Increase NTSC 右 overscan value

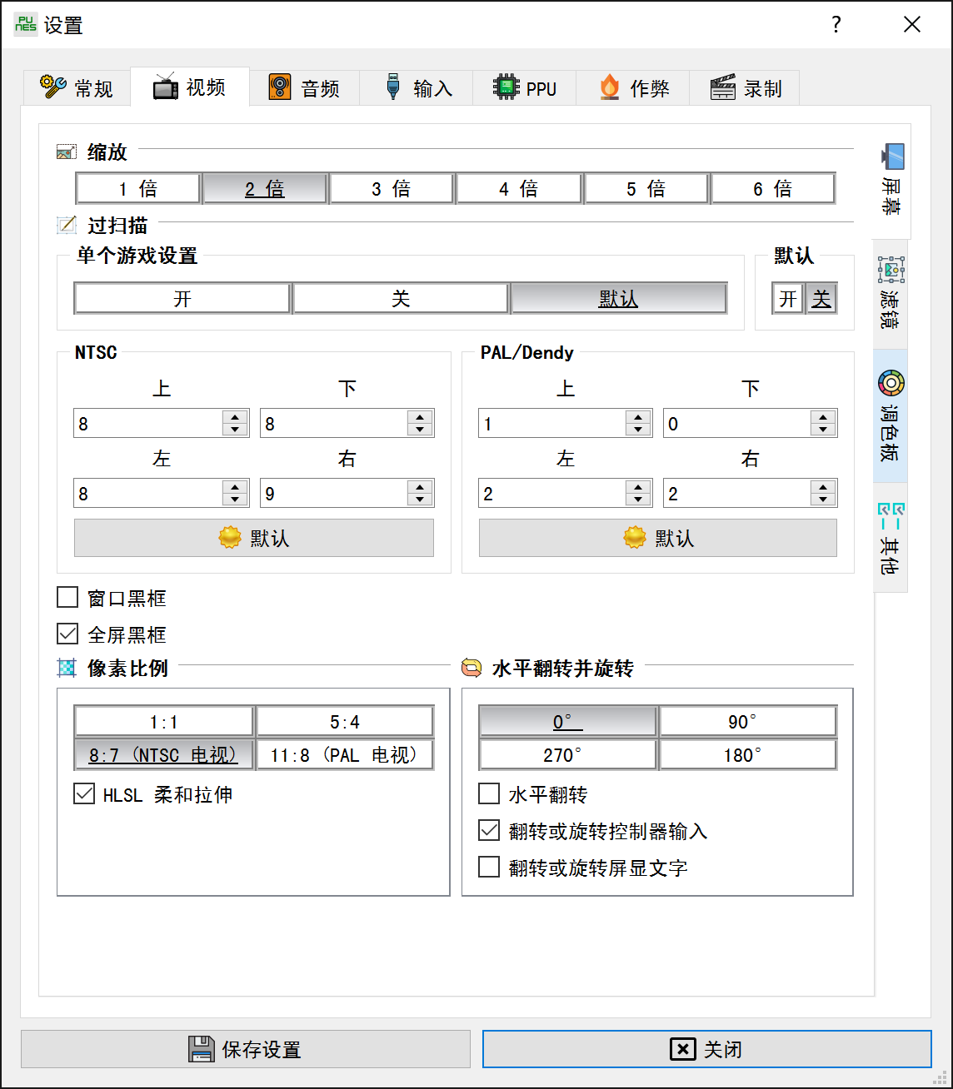pos(421,486)
